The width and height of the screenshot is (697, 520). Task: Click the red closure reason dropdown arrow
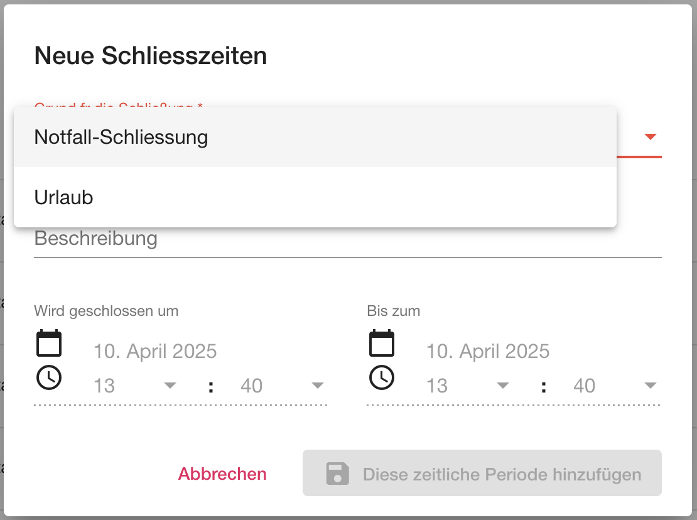(651, 136)
